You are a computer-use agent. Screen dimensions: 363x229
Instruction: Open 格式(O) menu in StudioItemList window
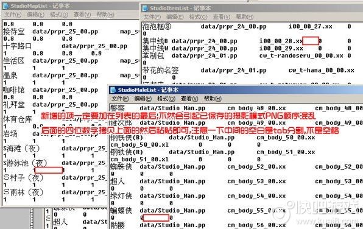198,17
